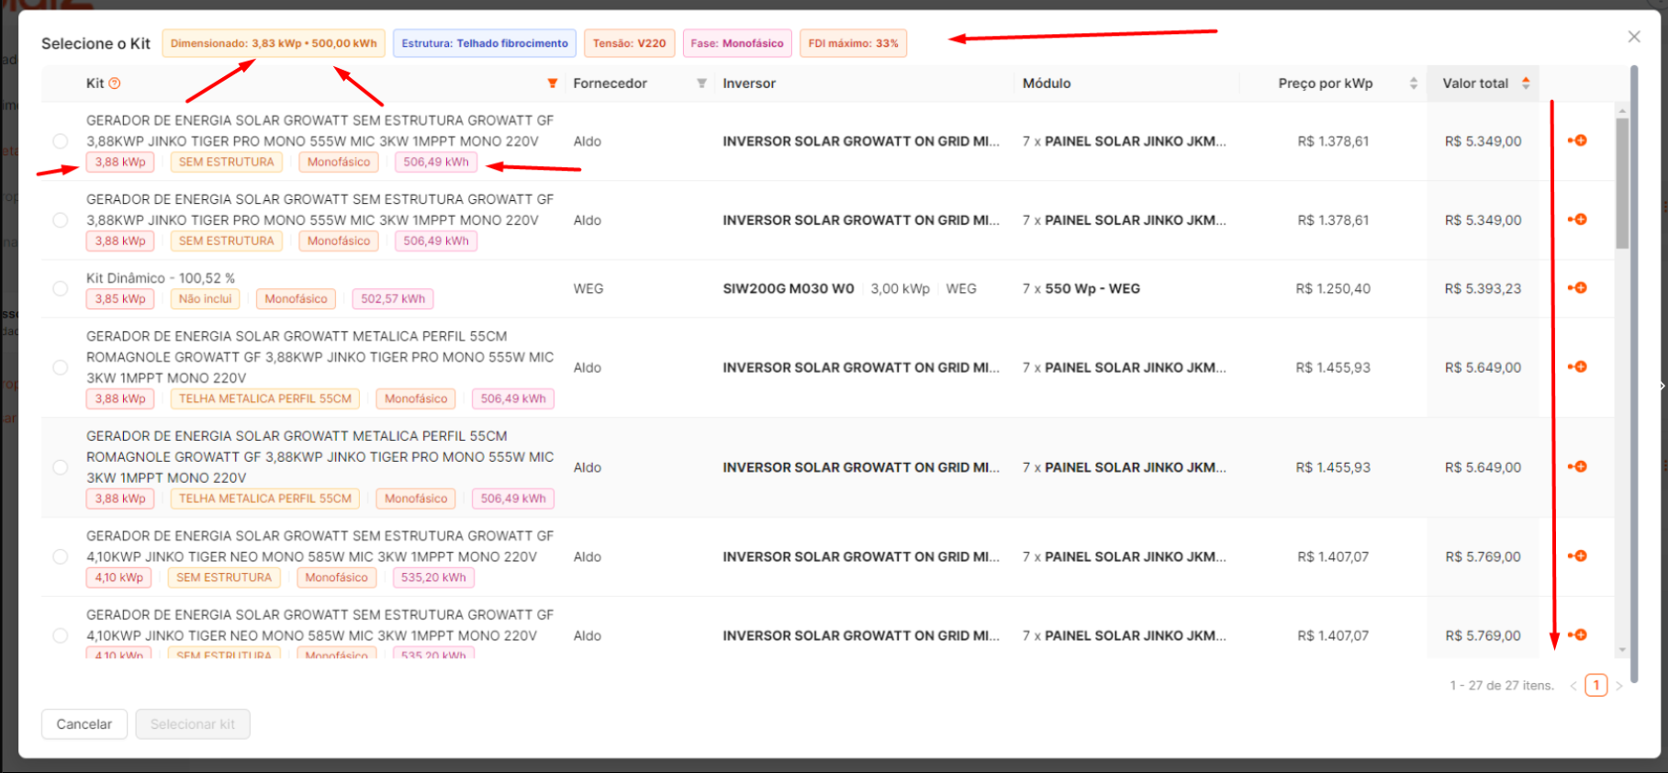Click the Selecione o Kit dialog title

click(x=95, y=43)
